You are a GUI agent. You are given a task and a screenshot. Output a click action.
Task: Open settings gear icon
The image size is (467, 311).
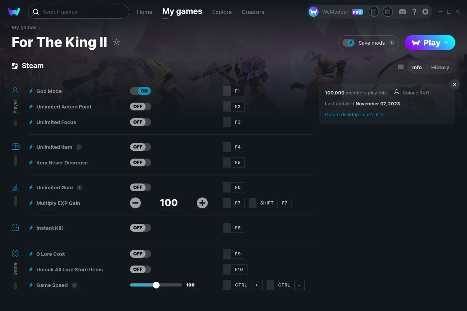425,12
